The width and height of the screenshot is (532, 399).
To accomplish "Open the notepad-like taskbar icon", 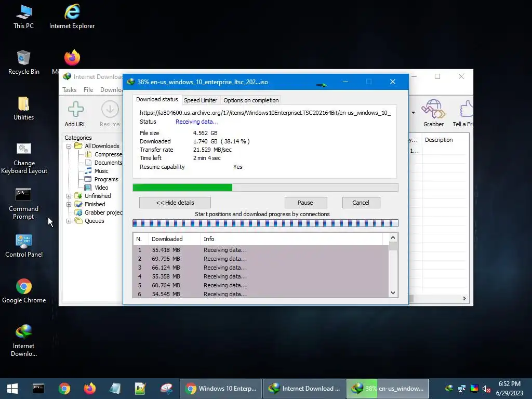I will 115,389.
